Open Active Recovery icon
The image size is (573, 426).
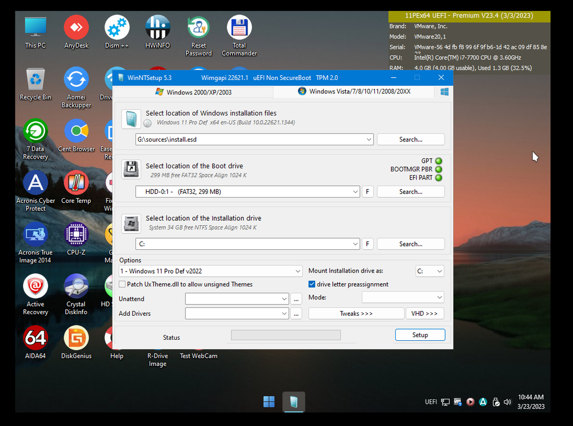pos(36,295)
